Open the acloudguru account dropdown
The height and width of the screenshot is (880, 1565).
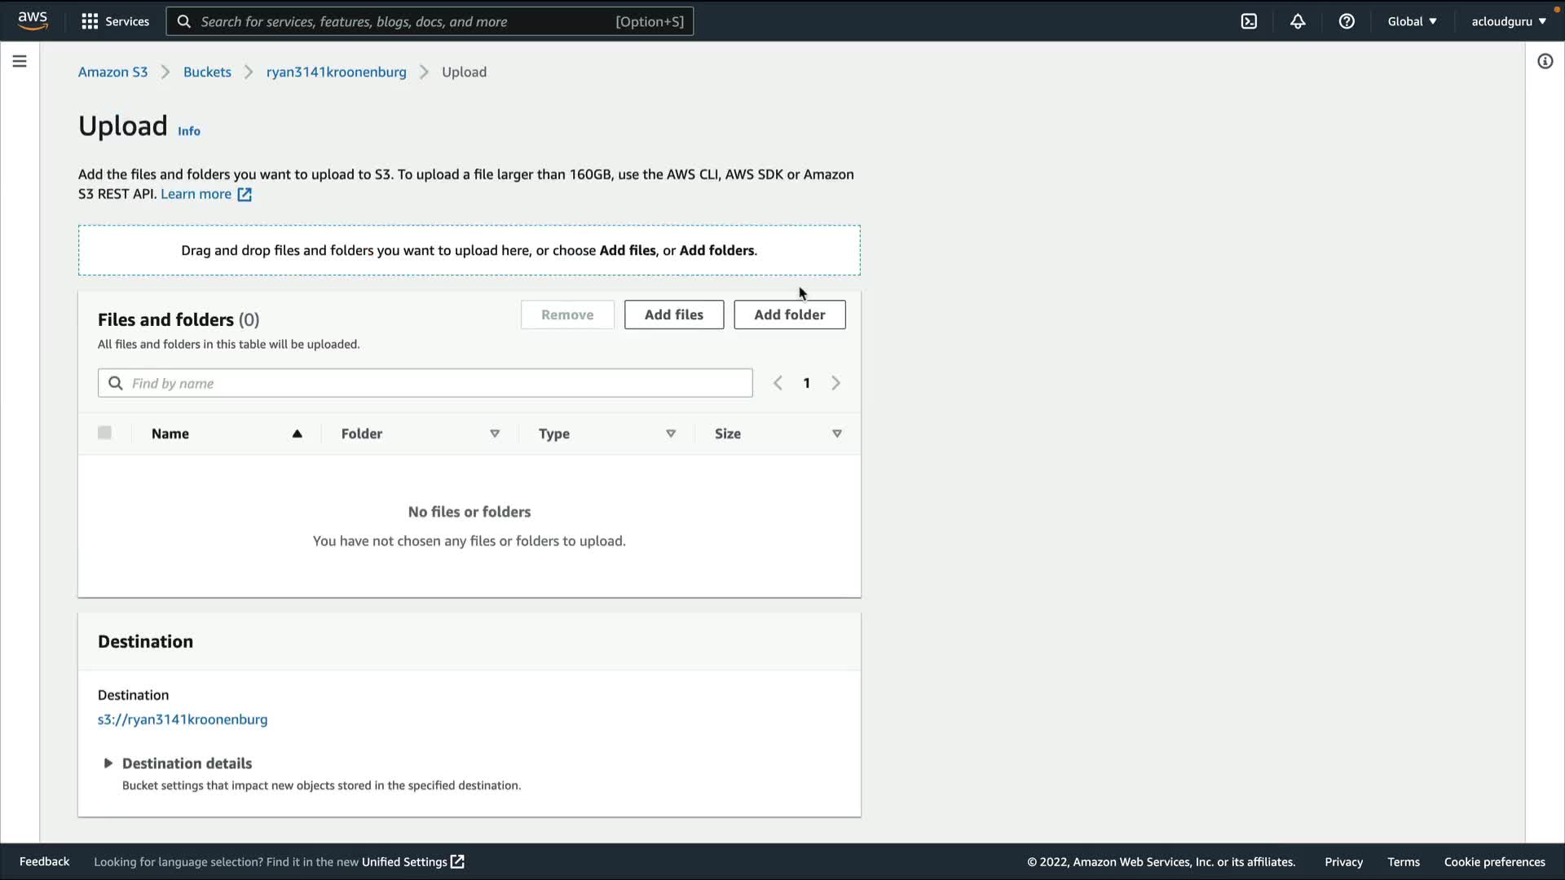point(1508,21)
